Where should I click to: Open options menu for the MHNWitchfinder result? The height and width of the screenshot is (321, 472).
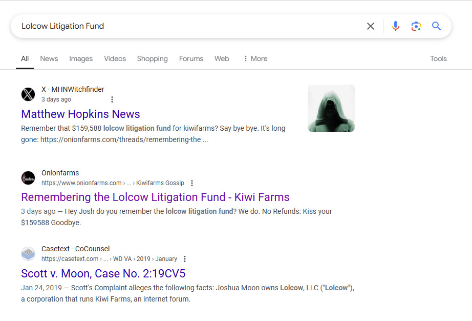tap(112, 99)
